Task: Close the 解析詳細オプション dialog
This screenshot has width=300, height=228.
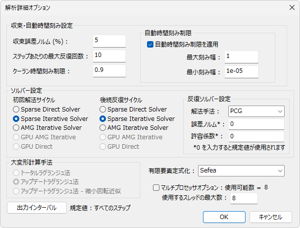Action: (x=292, y=7)
